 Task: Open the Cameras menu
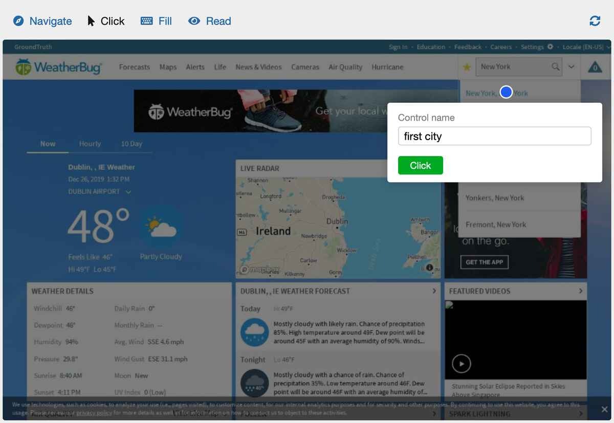point(305,67)
